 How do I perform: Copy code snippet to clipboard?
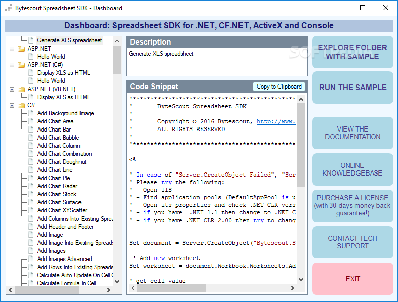(x=279, y=87)
